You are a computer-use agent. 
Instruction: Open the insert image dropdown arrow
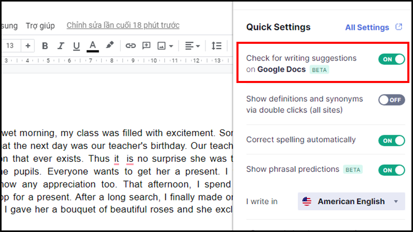[171, 46]
